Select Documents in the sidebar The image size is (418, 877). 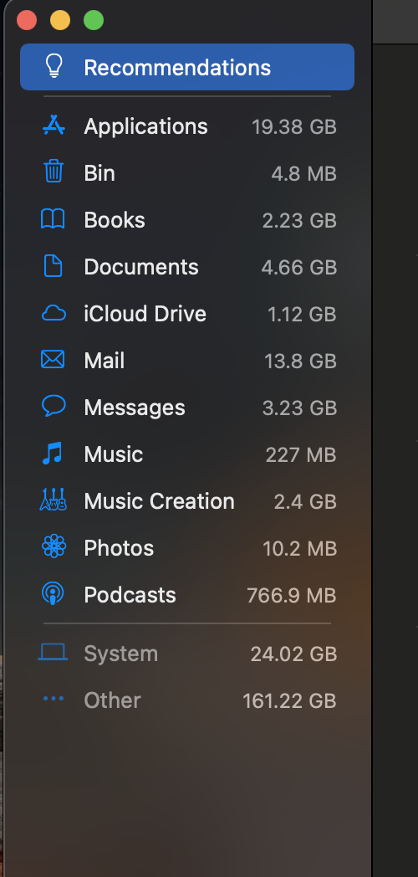[x=141, y=267]
